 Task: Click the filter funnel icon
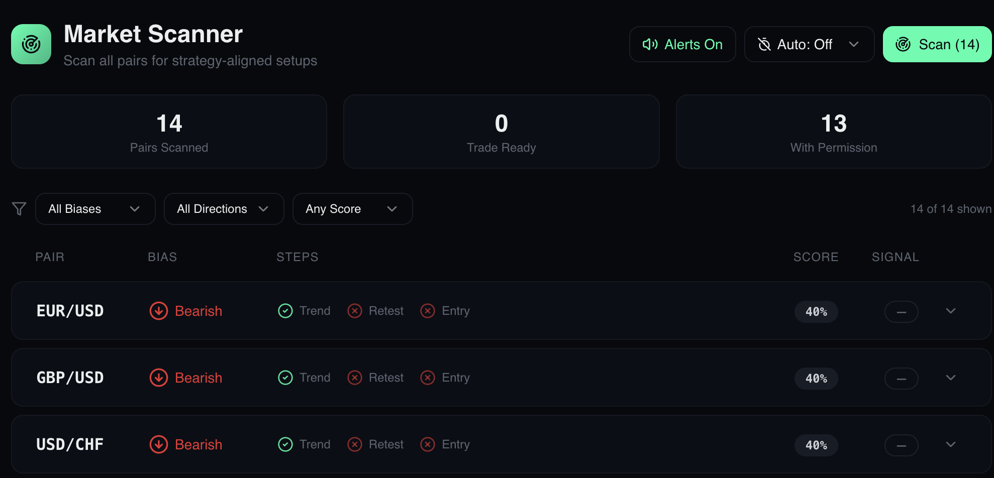19,209
